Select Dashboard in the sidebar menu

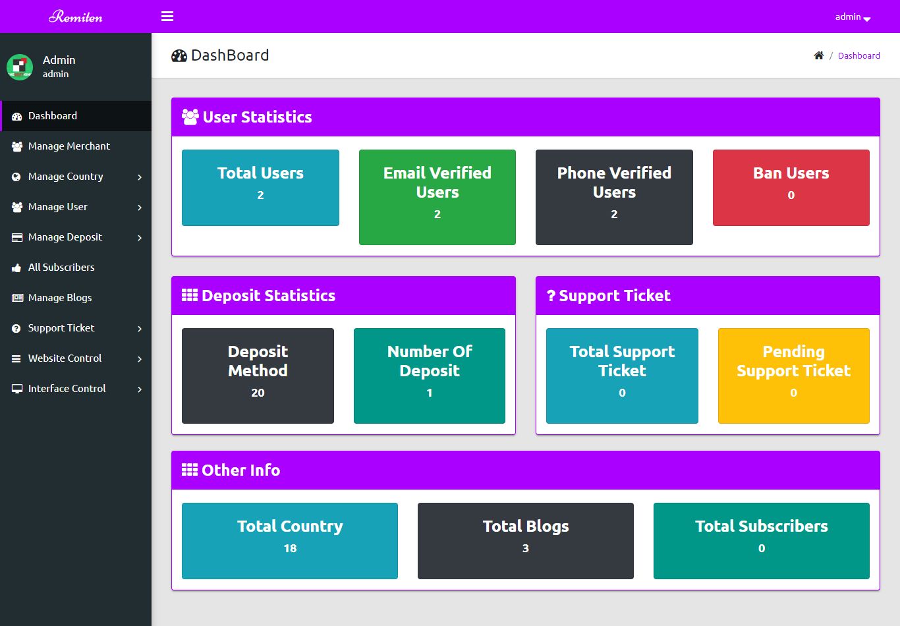point(53,116)
